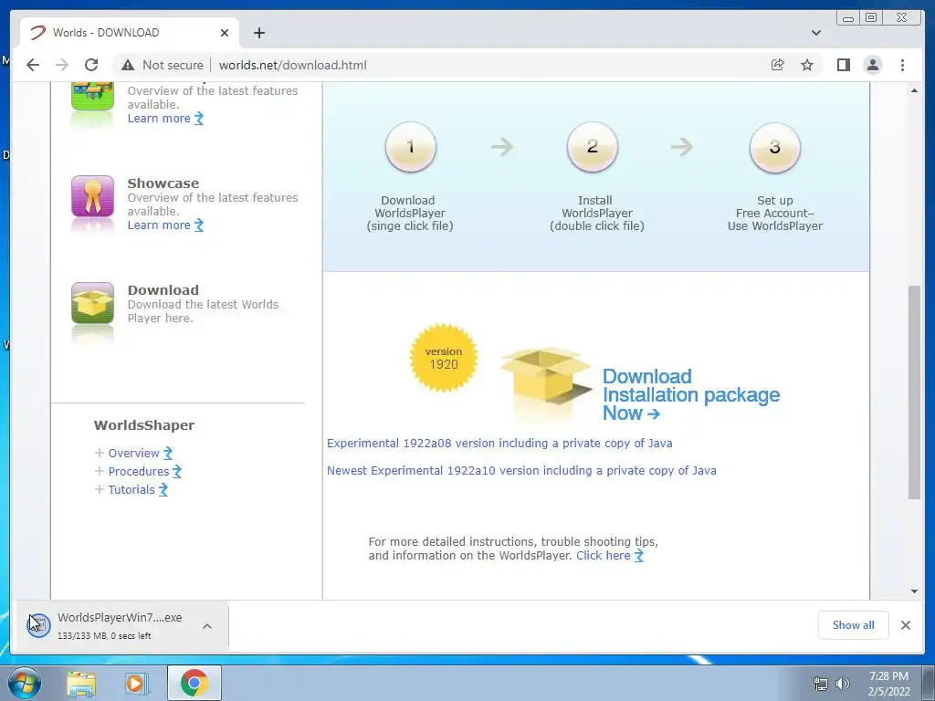
Task: Click the yellow version 1920 badge
Action: 444,358
